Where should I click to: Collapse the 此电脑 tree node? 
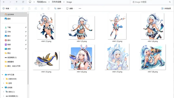pos(2,87)
